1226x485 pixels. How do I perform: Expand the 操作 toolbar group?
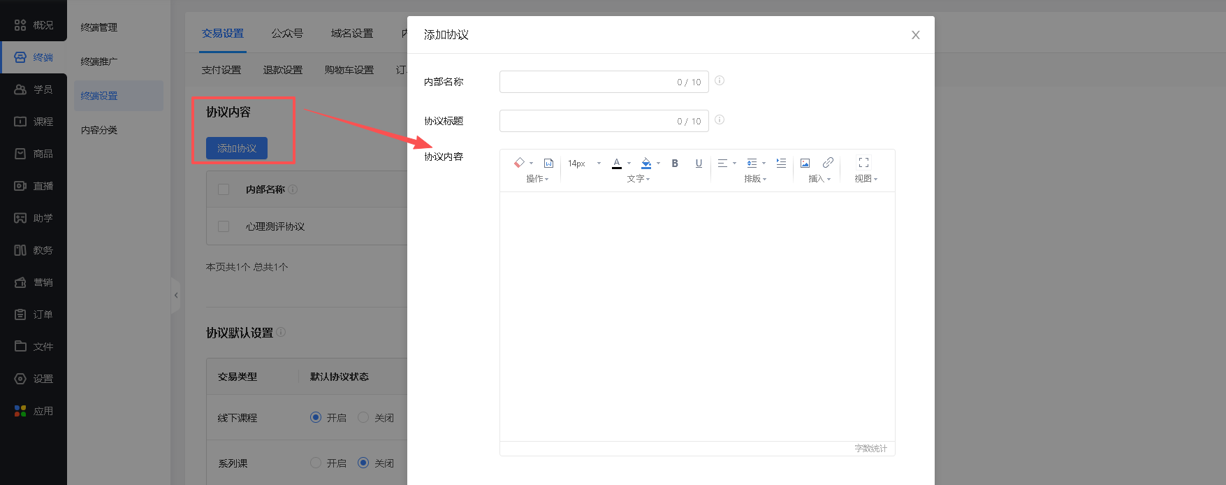point(537,179)
